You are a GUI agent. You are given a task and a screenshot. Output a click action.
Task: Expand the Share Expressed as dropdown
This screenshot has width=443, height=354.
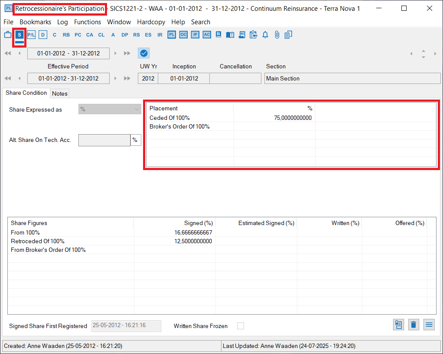click(109, 109)
